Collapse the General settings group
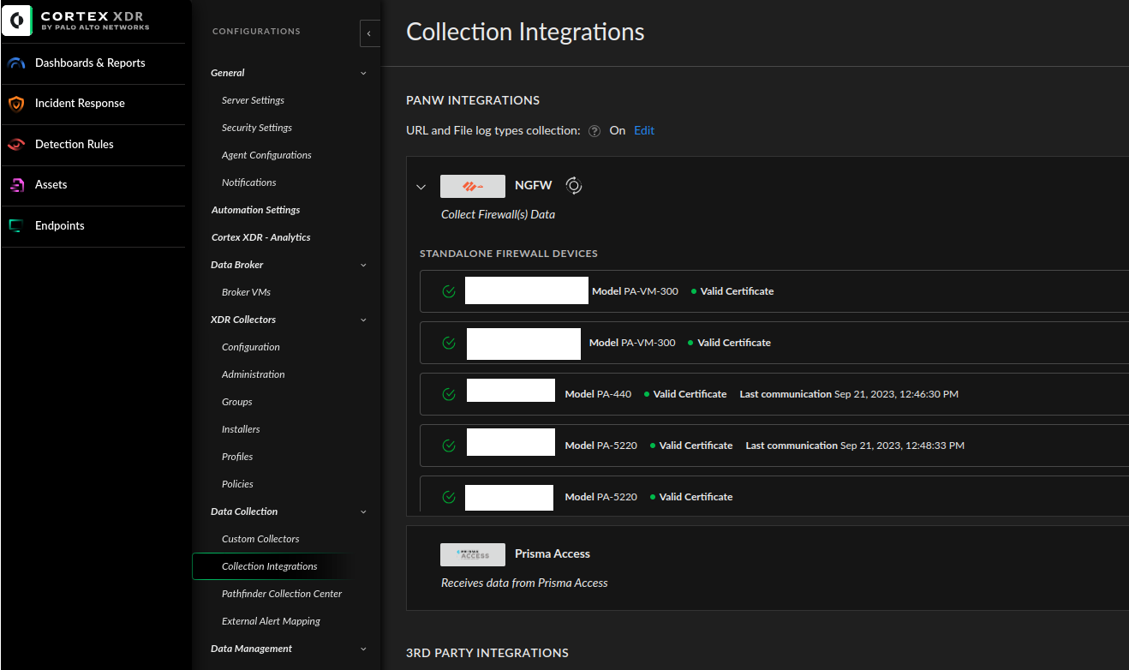1129x670 pixels. [363, 74]
